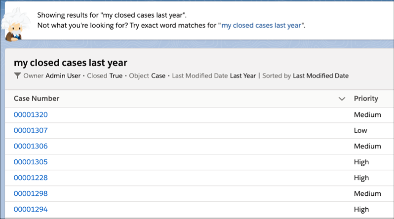
Task: Open case number 00001306
Action: click(31, 146)
